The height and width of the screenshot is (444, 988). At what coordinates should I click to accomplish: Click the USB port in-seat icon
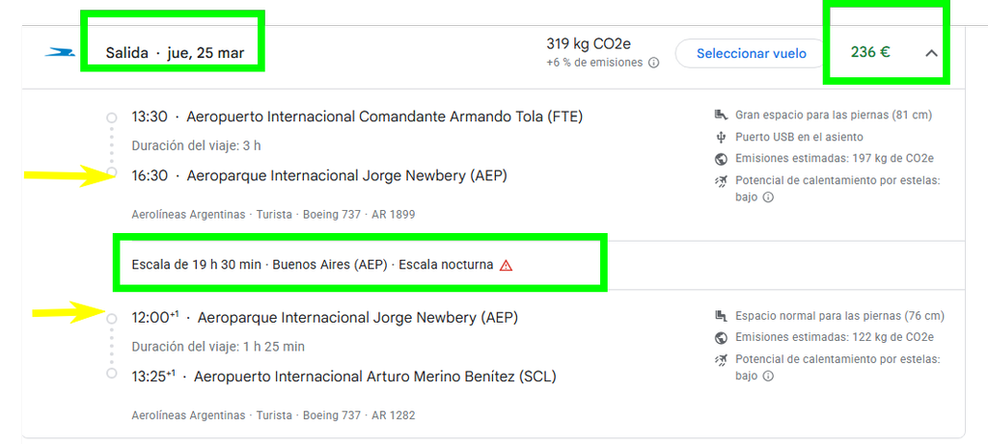click(x=722, y=137)
